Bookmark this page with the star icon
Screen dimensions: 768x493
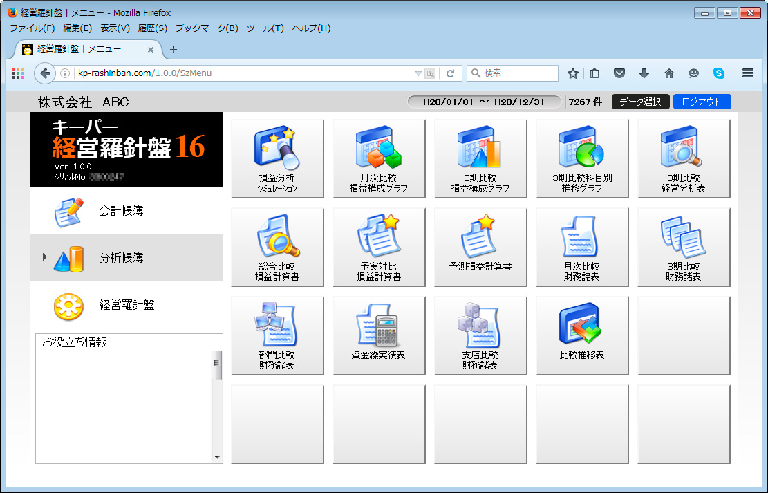pos(572,73)
